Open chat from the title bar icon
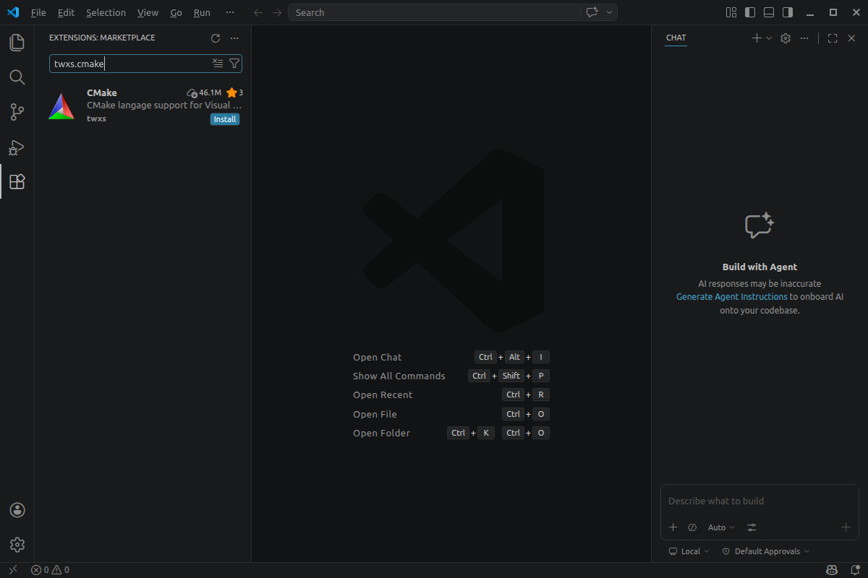Image resolution: width=868 pixels, height=578 pixels. click(592, 12)
